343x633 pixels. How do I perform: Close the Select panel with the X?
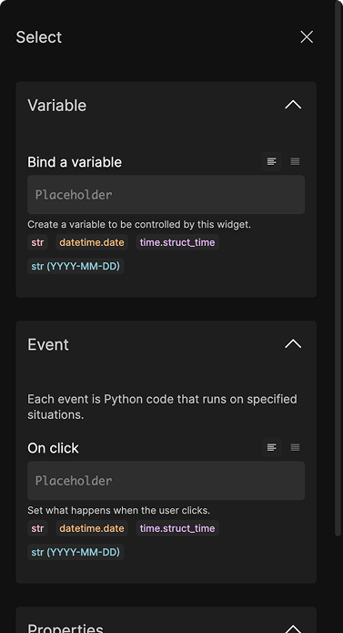pos(307,37)
